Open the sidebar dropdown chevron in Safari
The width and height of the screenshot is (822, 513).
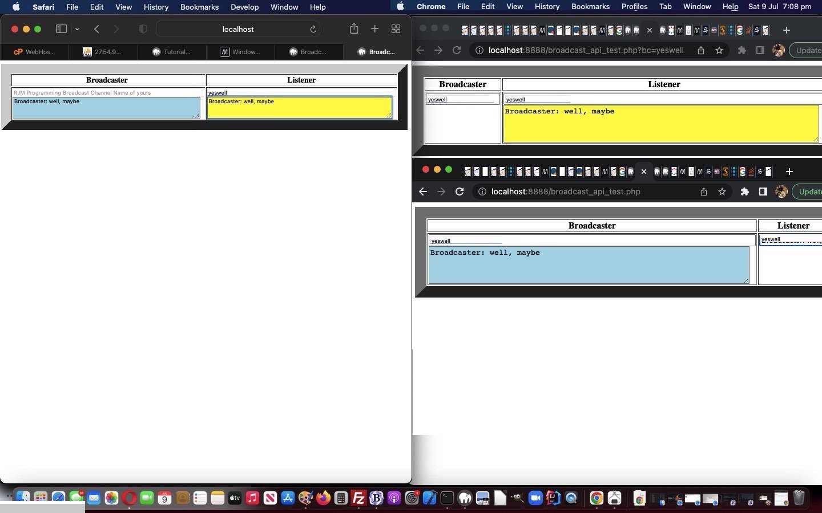(77, 29)
